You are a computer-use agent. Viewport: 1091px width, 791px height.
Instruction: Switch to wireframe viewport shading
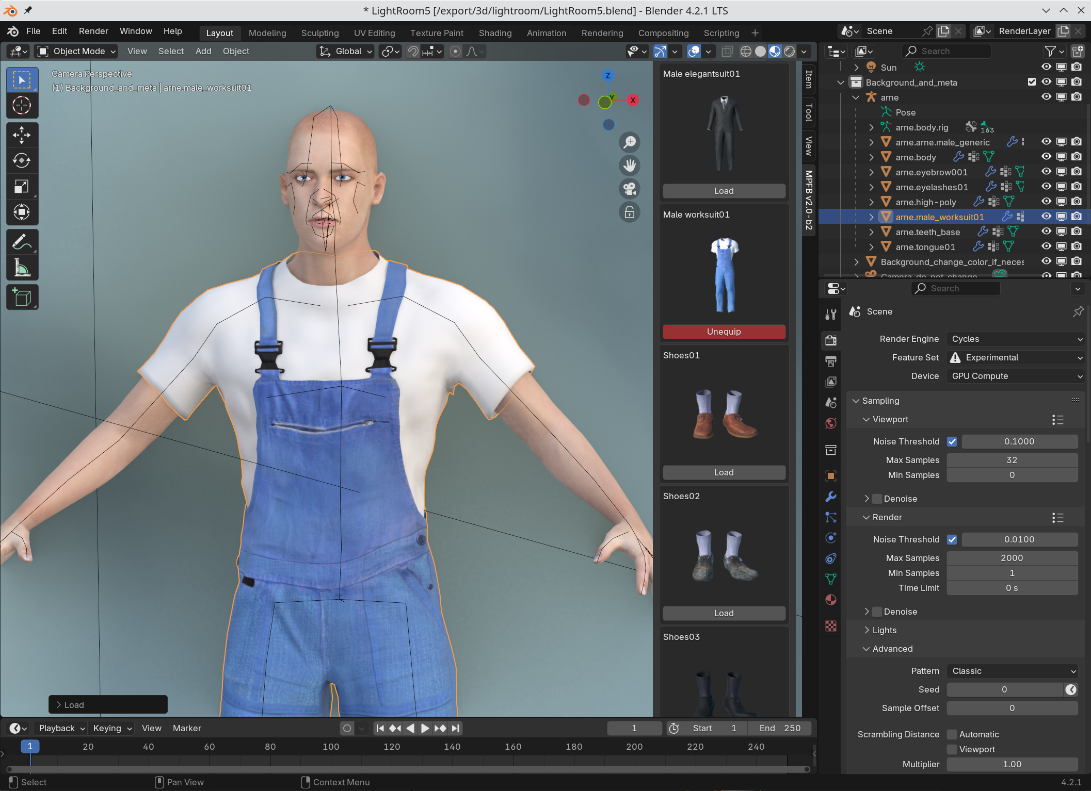click(x=746, y=51)
